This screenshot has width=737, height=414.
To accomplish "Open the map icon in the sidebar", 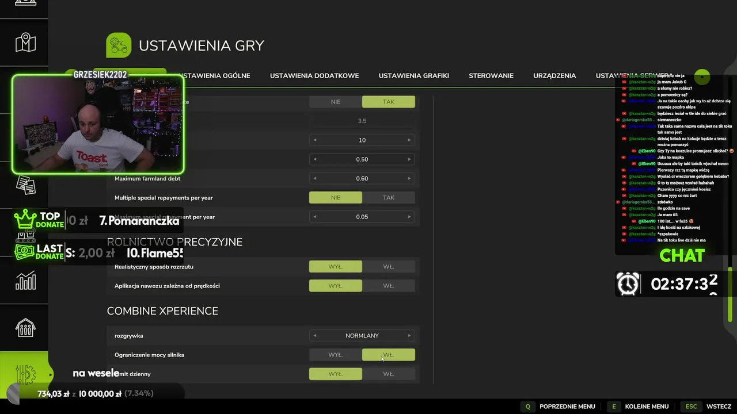I will pyautogui.click(x=25, y=43).
